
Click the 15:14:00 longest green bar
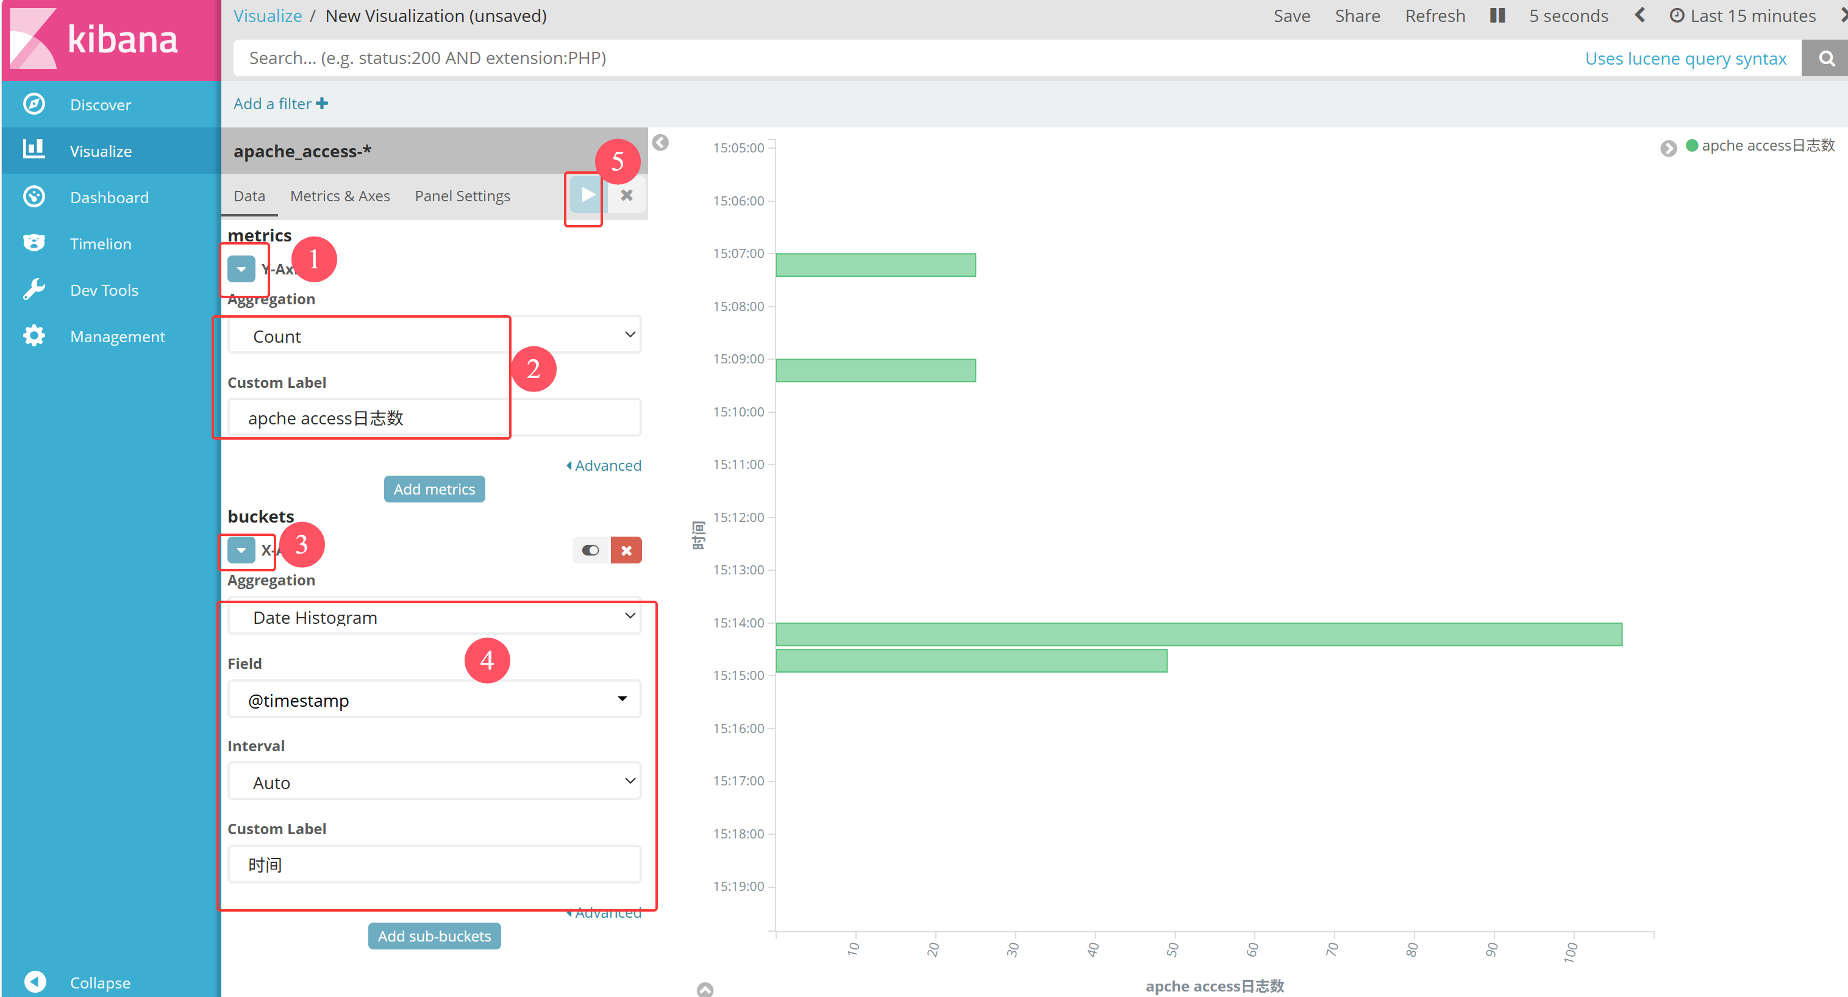[1199, 634]
